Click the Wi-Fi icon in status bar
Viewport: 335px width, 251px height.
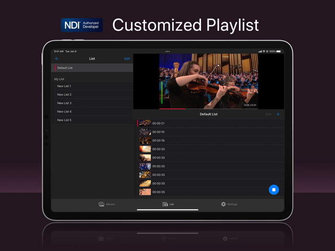point(264,51)
